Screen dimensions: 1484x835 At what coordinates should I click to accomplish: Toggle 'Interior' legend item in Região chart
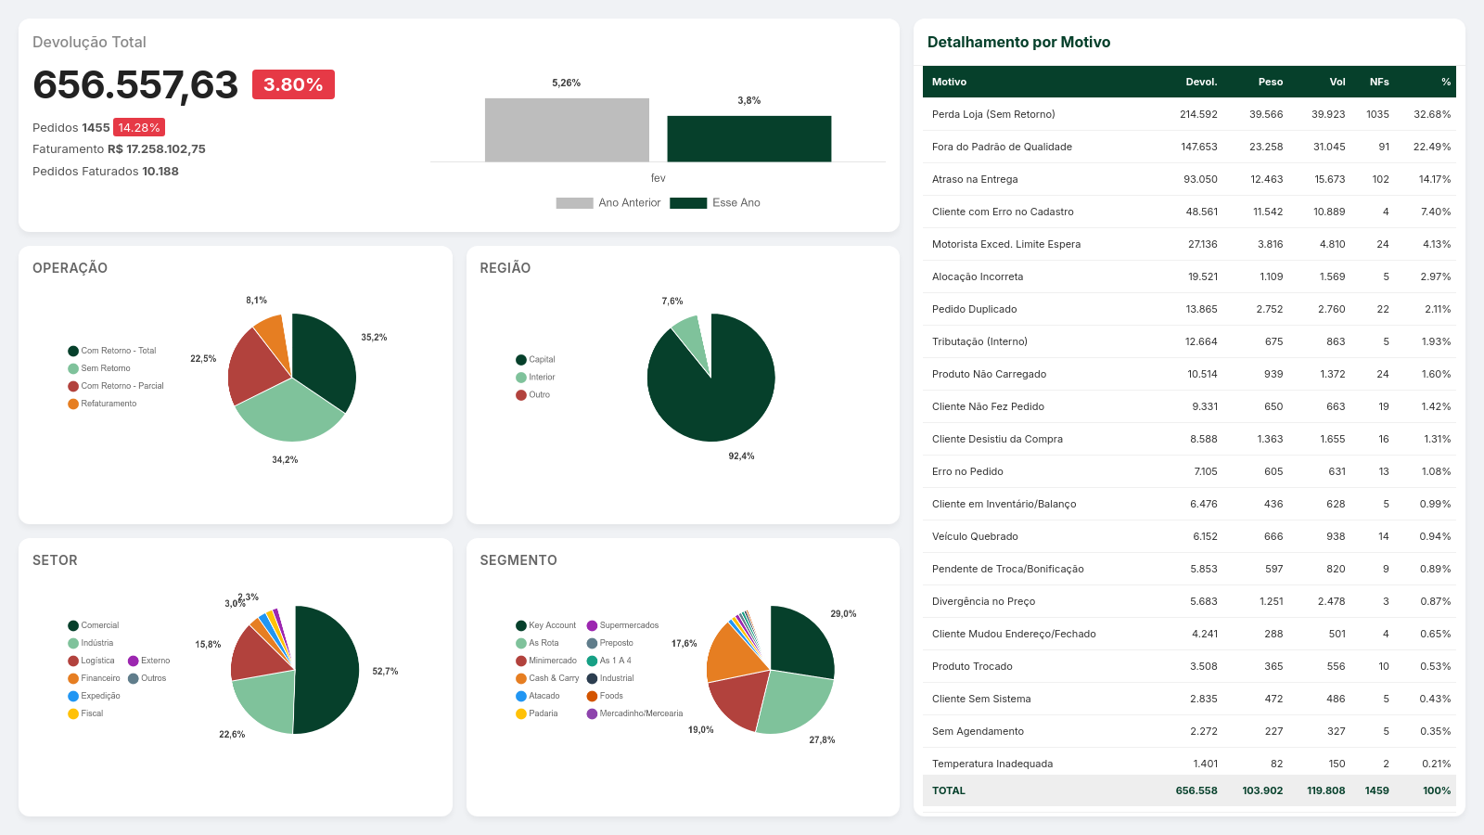521,378
